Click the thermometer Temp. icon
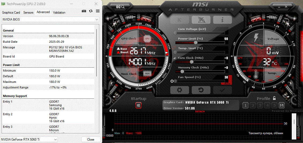Viewport: 303px width, 143px height. click(256, 74)
